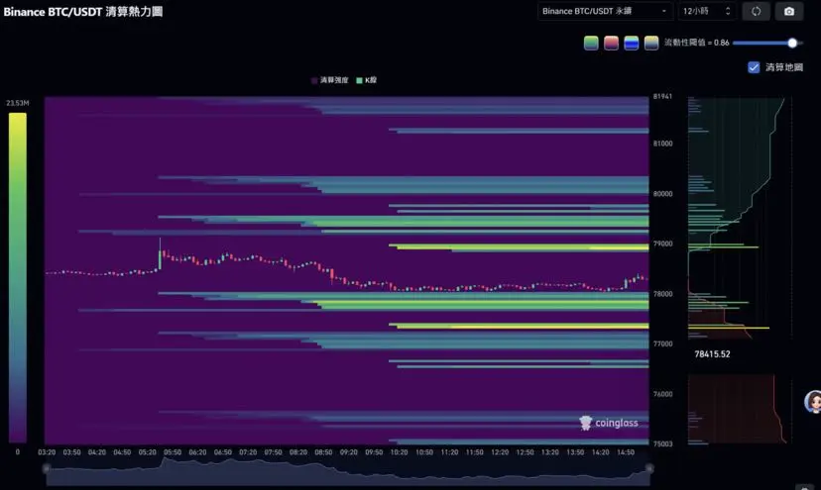Click the 78415.52 price value

[712, 354]
